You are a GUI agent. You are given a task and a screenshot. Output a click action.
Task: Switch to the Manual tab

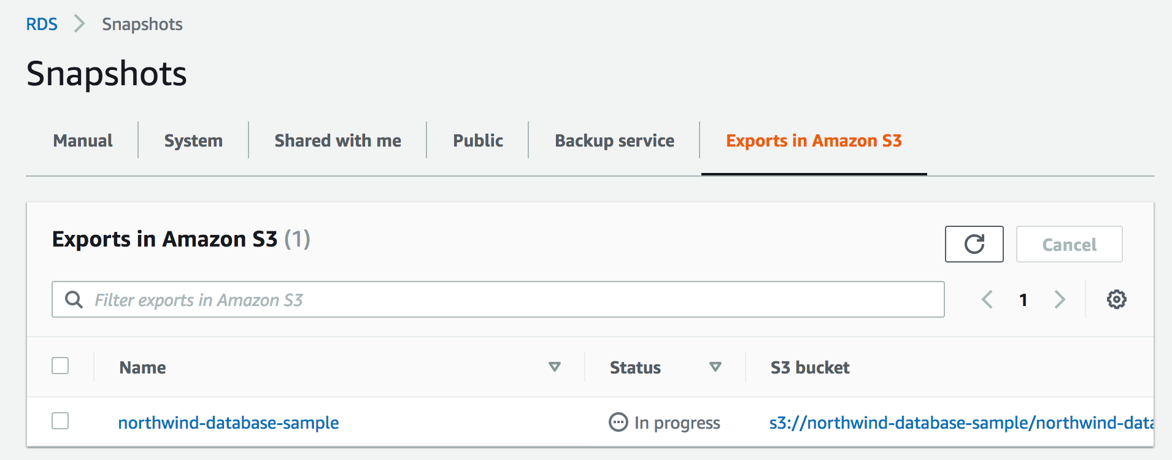[x=83, y=140]
